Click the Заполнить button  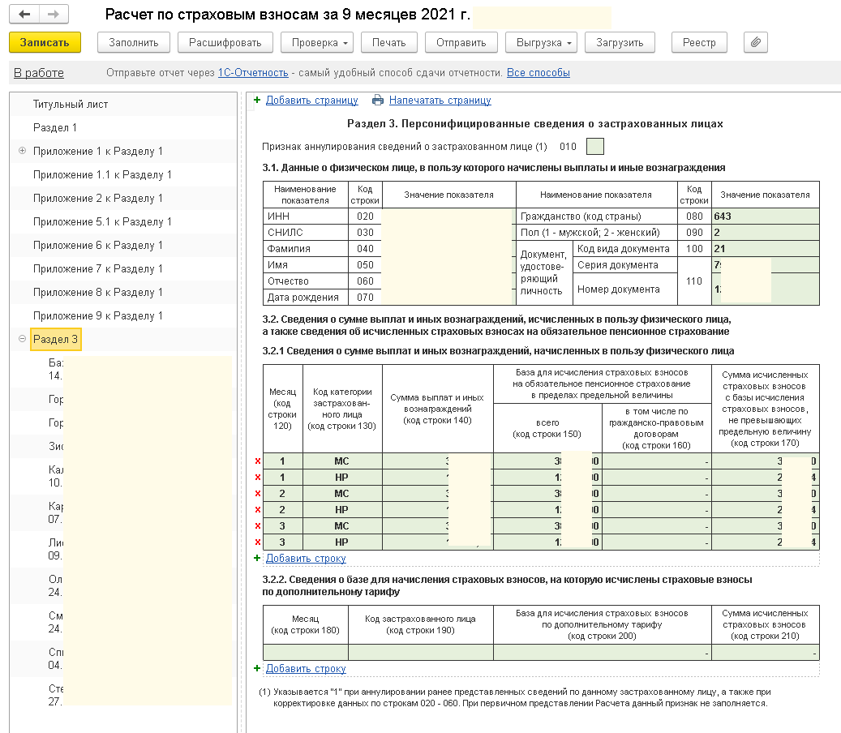(x=134, y=42)
